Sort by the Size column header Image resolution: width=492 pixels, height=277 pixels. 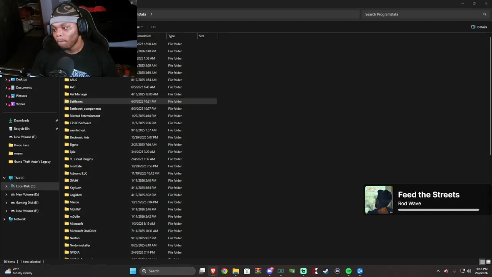coord(208,36)
